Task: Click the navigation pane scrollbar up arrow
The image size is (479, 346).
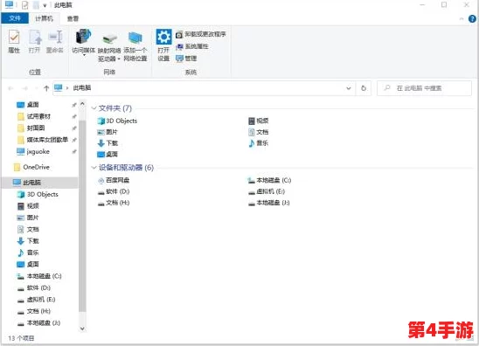Action: point(82,104)
